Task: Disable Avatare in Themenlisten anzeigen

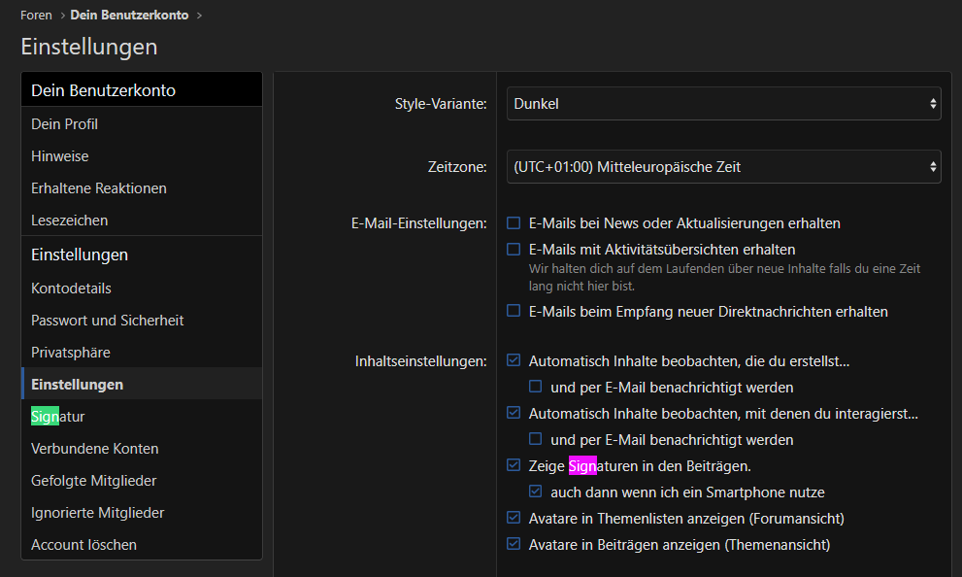Action: tap(514, 519)
